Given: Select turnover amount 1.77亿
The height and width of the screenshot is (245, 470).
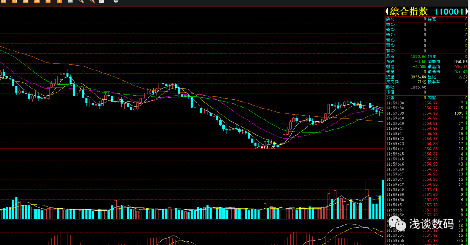Looking at the screenshot, I should [x=420, y=82].
